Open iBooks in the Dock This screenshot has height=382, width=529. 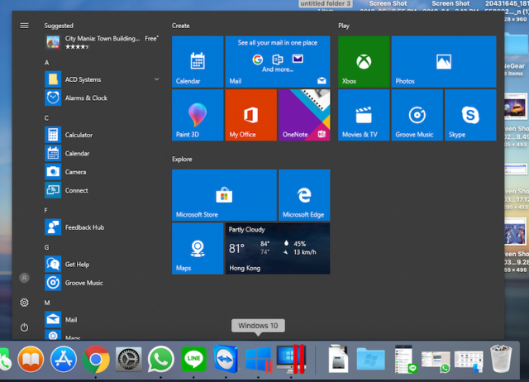[31, 360]
